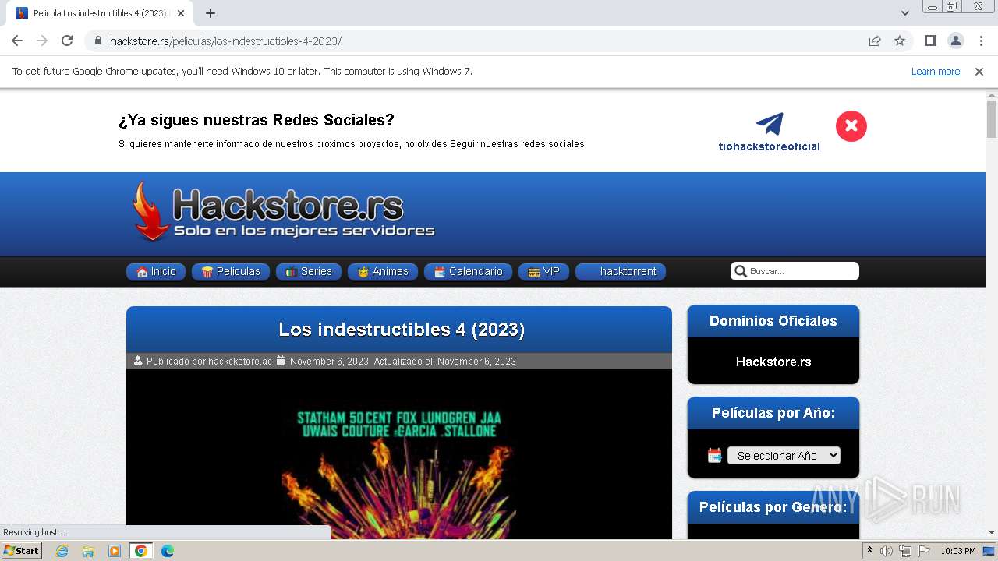Image resolution: width=998 pixels, height=561 pixels.
Task: Click the browser forward arrow
Action: (42, 41)
